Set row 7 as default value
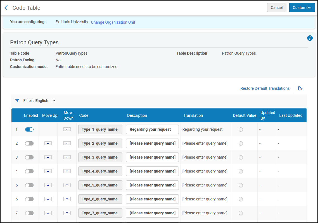The image size is (318, 223). coord(241,213)
